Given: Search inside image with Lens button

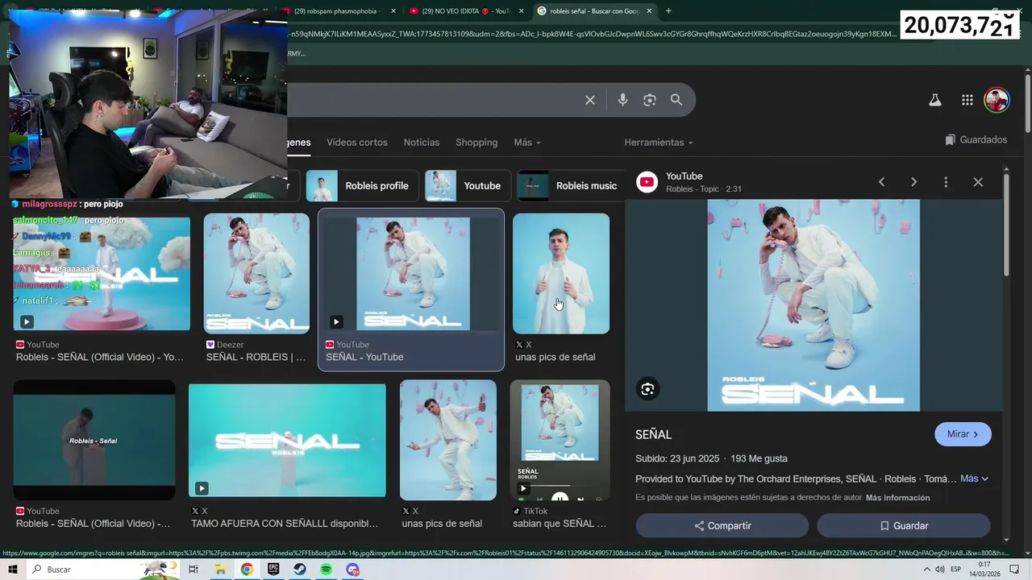Looking at the screenshot, I should (647, 390).
